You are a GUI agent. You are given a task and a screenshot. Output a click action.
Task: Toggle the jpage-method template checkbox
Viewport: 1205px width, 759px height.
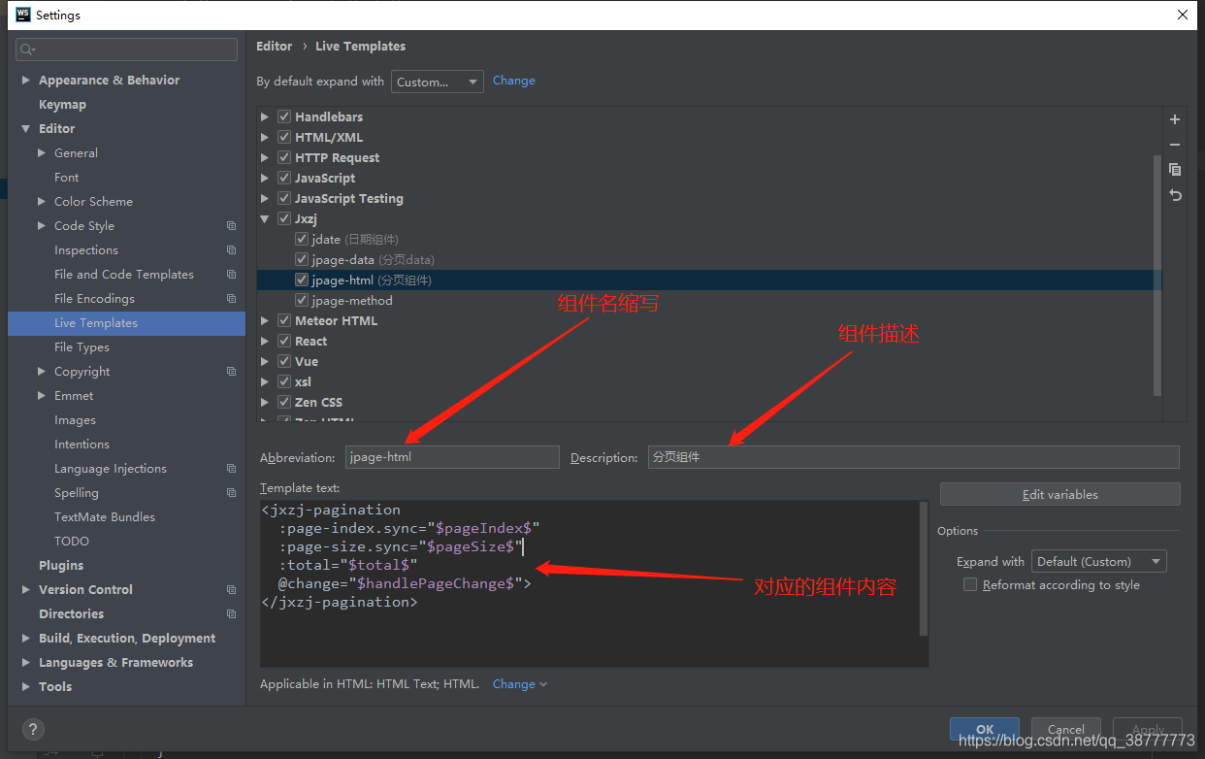pyautogui.click(x=302, y=300)
